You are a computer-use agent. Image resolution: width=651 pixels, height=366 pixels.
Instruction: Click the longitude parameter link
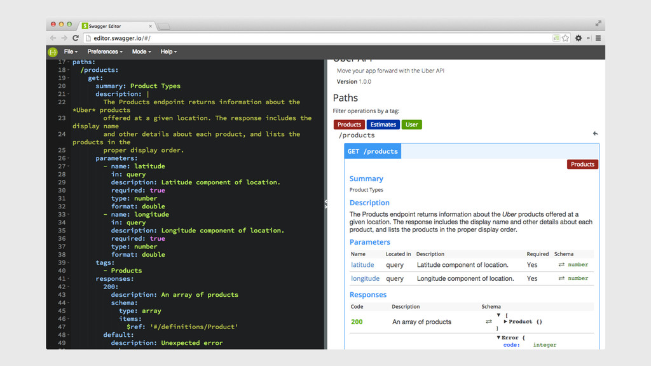365,278
